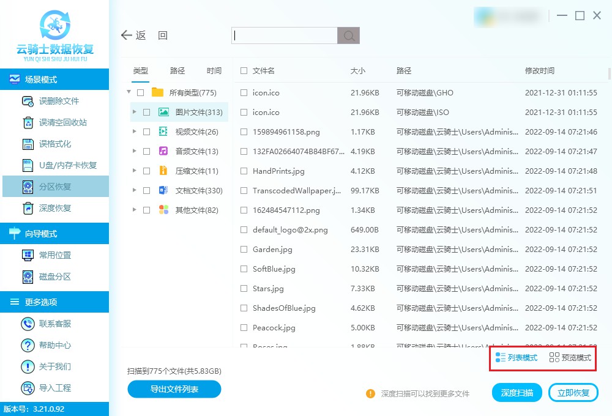Check the Garden.jpg file
This screenshot has width=612, height=416.
244,250
